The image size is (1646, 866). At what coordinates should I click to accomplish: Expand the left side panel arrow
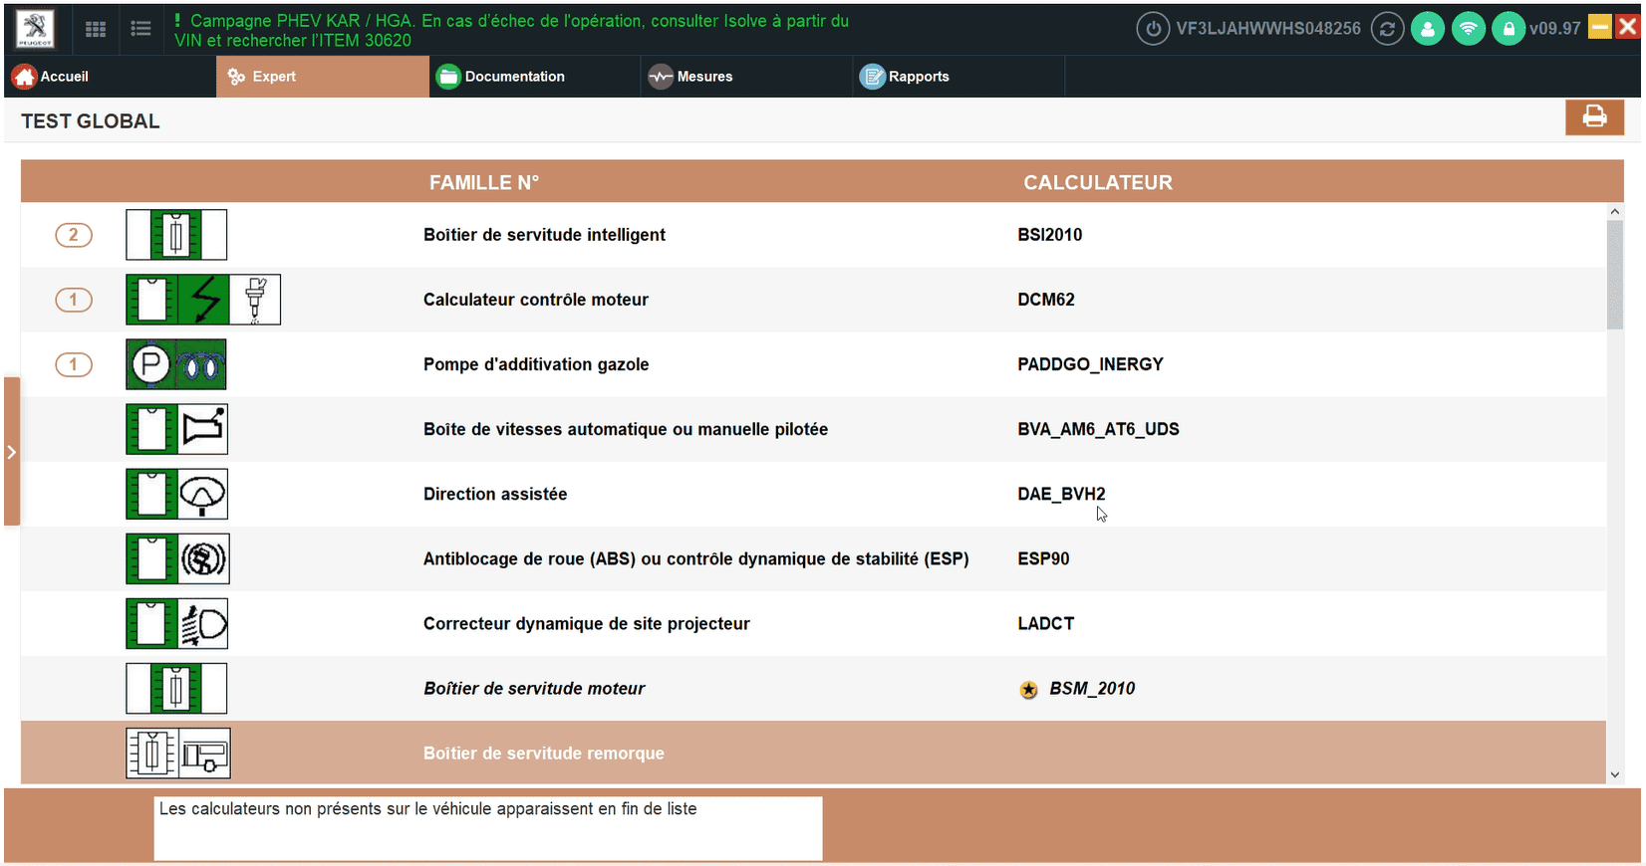tap(12, 452)
